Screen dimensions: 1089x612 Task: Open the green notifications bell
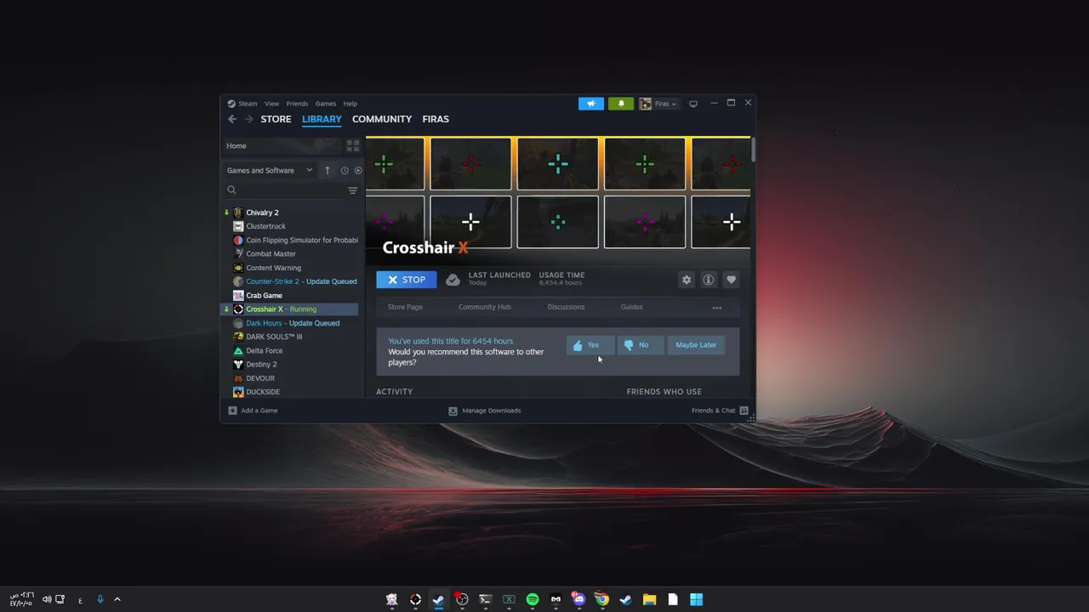click(x=621, y=104)
